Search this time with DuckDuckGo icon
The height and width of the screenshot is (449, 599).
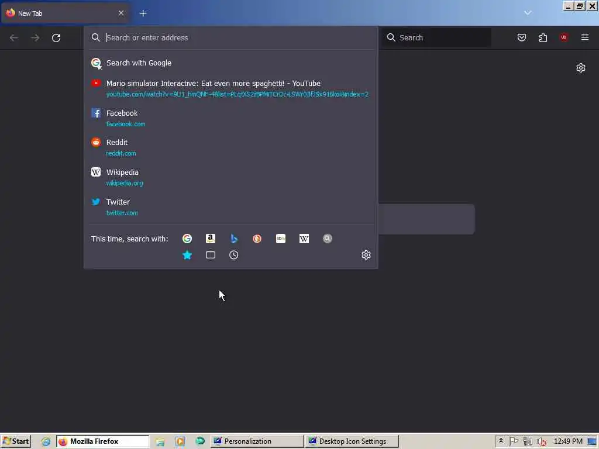coord(257,239)
